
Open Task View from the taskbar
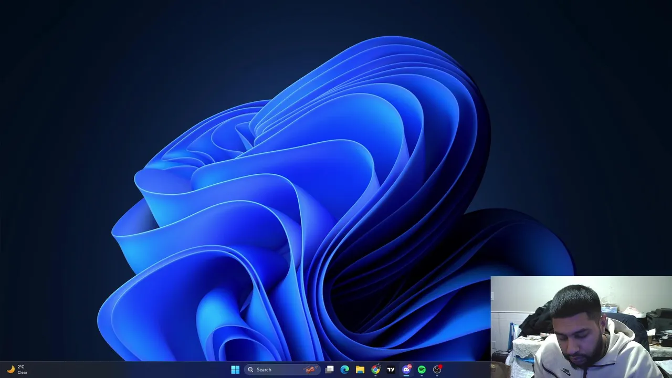[x=329, y=370]
